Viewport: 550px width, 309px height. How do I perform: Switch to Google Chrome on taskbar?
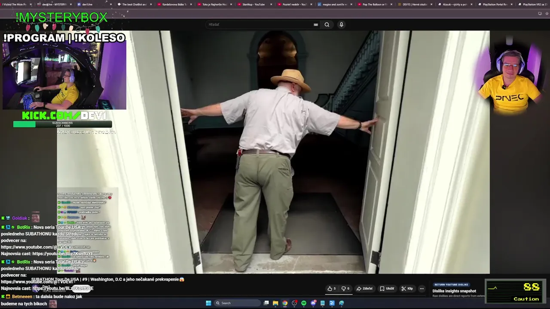tap(285, 303)
